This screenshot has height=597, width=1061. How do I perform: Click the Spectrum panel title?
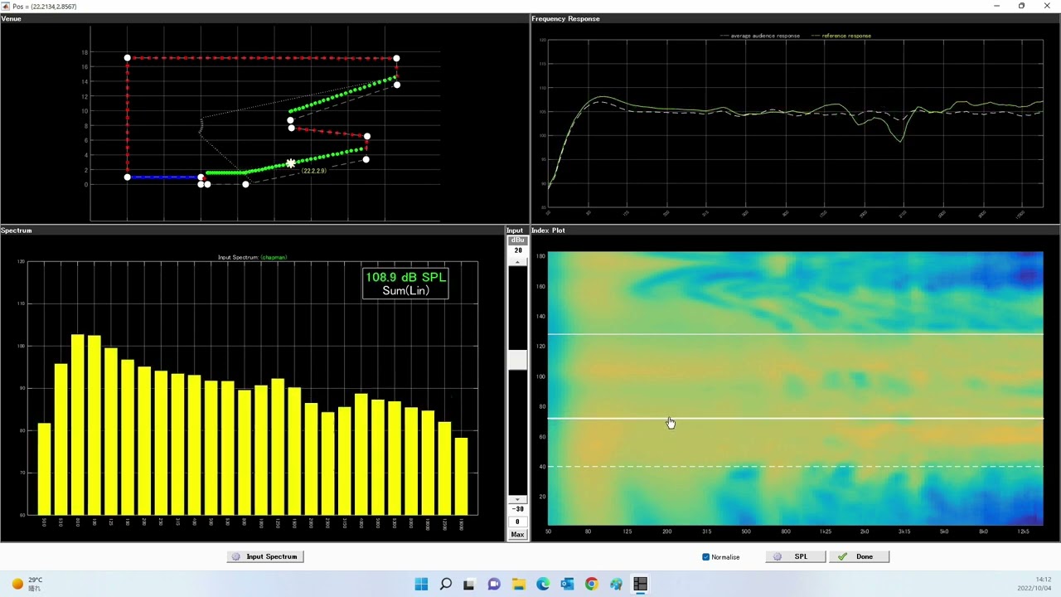pos(17,230)
